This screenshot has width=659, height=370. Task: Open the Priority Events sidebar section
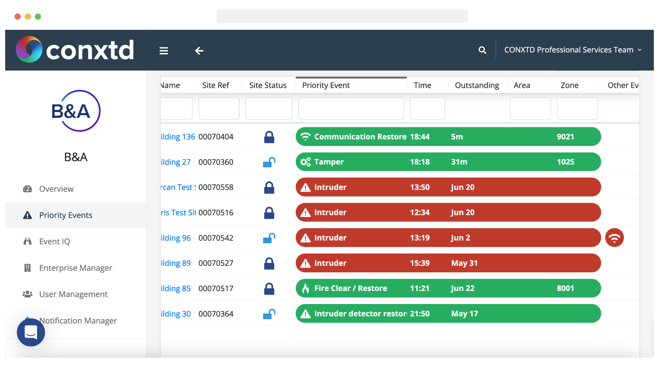(x=65, y=215)
